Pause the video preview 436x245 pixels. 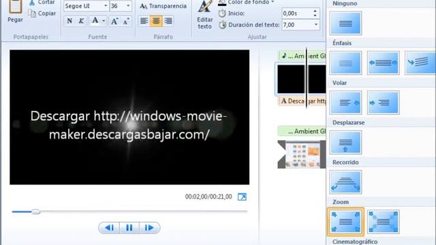tap(129, 228)
